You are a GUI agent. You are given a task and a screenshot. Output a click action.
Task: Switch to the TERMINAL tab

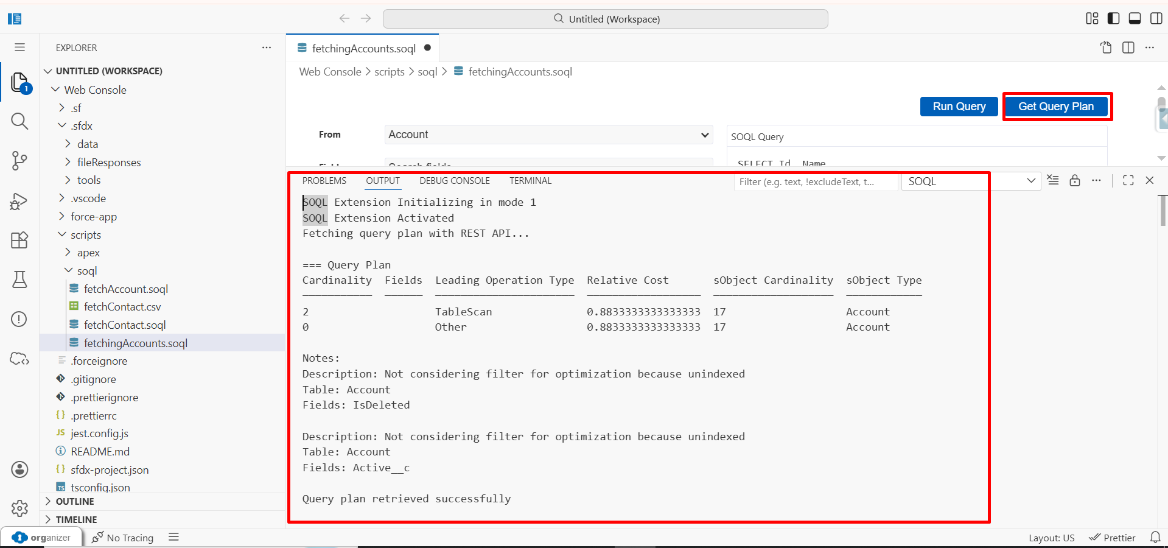tap(530, 181)
